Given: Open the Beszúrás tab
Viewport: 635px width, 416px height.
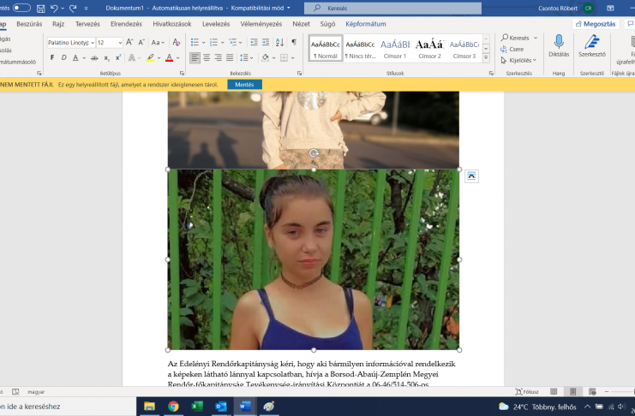Looking at the screenshot, I should coord(29,24).
